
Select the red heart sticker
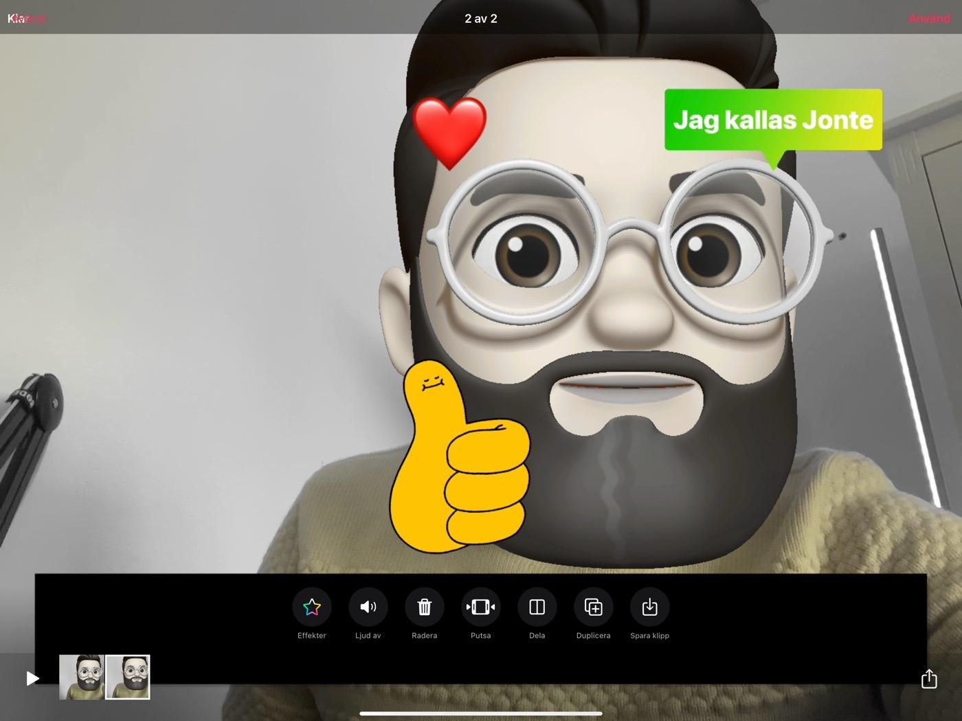point(450,133)
